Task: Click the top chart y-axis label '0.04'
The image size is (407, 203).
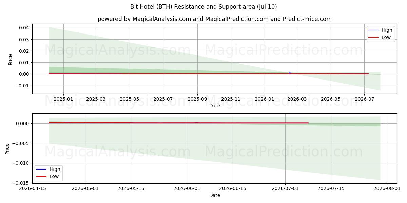Action: point(24,28)
